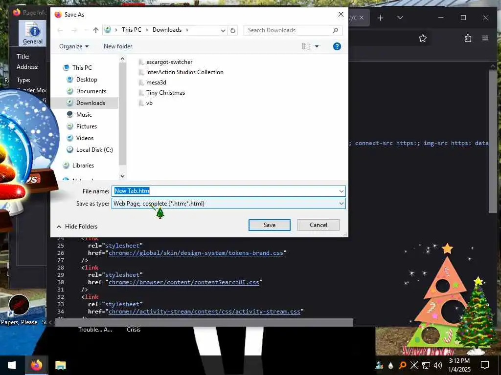Click the source view horizontal scrollbar
501x375 pixels.
pos(204,322)
